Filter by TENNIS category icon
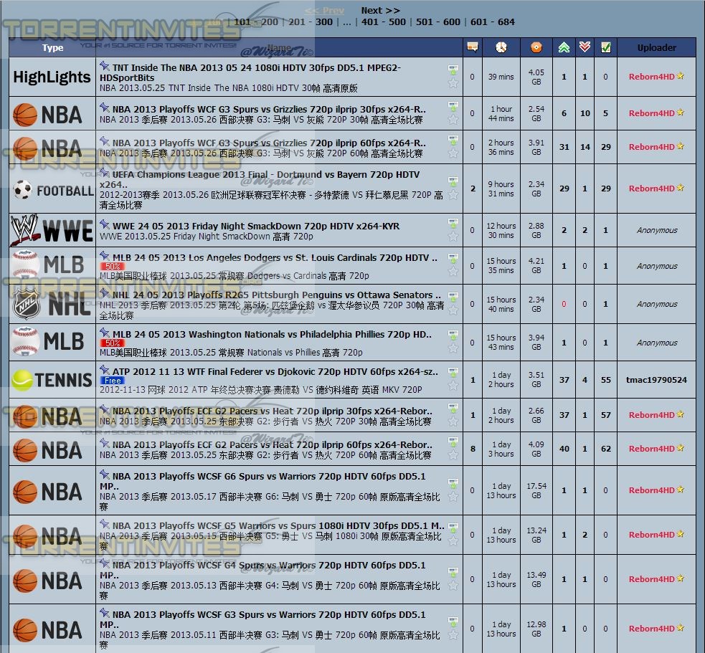 pyautogui.click(x=52, y=380)
